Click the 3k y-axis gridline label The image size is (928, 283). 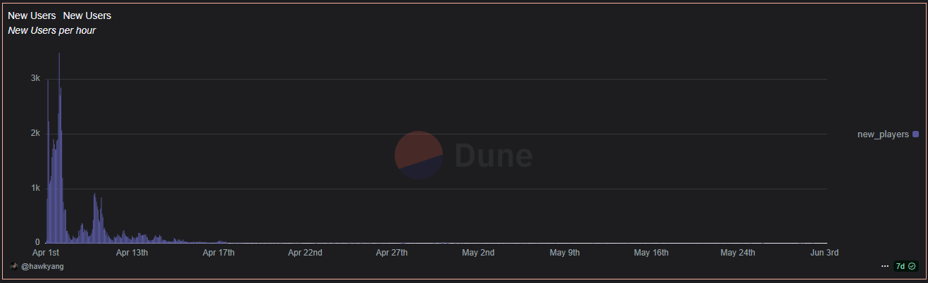pyautogui.click(x=35, y=78)
